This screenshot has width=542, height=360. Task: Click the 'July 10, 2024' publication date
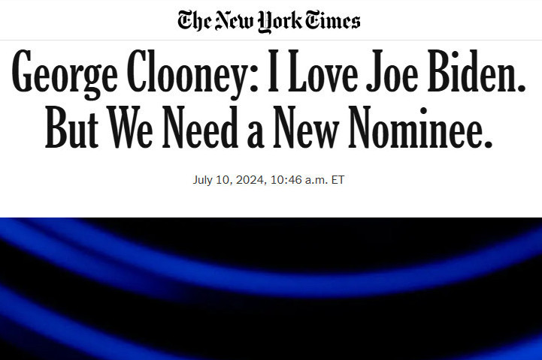tap(226, 181)
